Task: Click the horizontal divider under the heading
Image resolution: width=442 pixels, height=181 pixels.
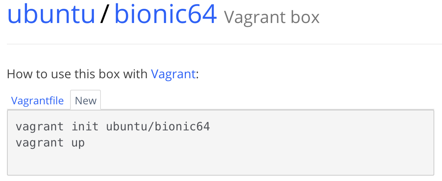Action: coord(224,44)
